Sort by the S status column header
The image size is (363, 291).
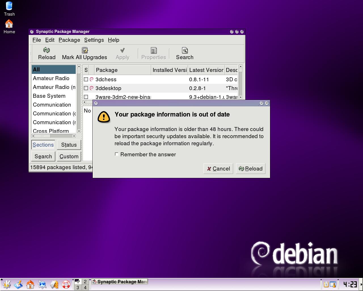(86, 70)
